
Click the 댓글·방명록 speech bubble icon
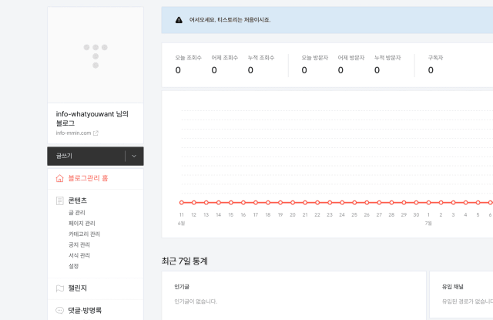coord(60,310)
